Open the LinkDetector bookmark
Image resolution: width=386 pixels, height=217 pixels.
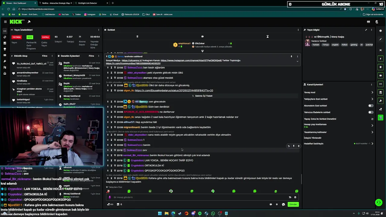[49, 14]
